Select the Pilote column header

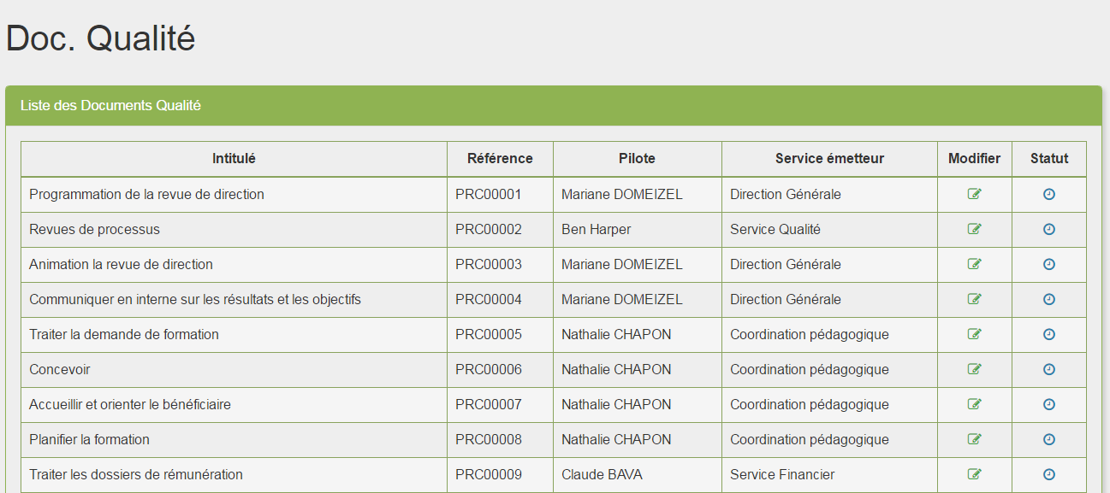pos(637,158)
